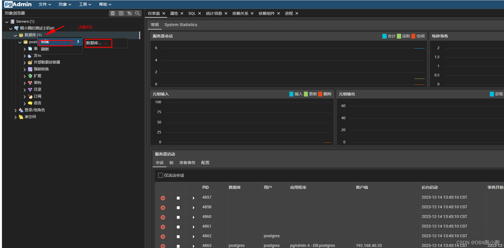Screen dimensions: 504x248
Task: Open the 锁 tab in server activity
Action: coord(171,163)
